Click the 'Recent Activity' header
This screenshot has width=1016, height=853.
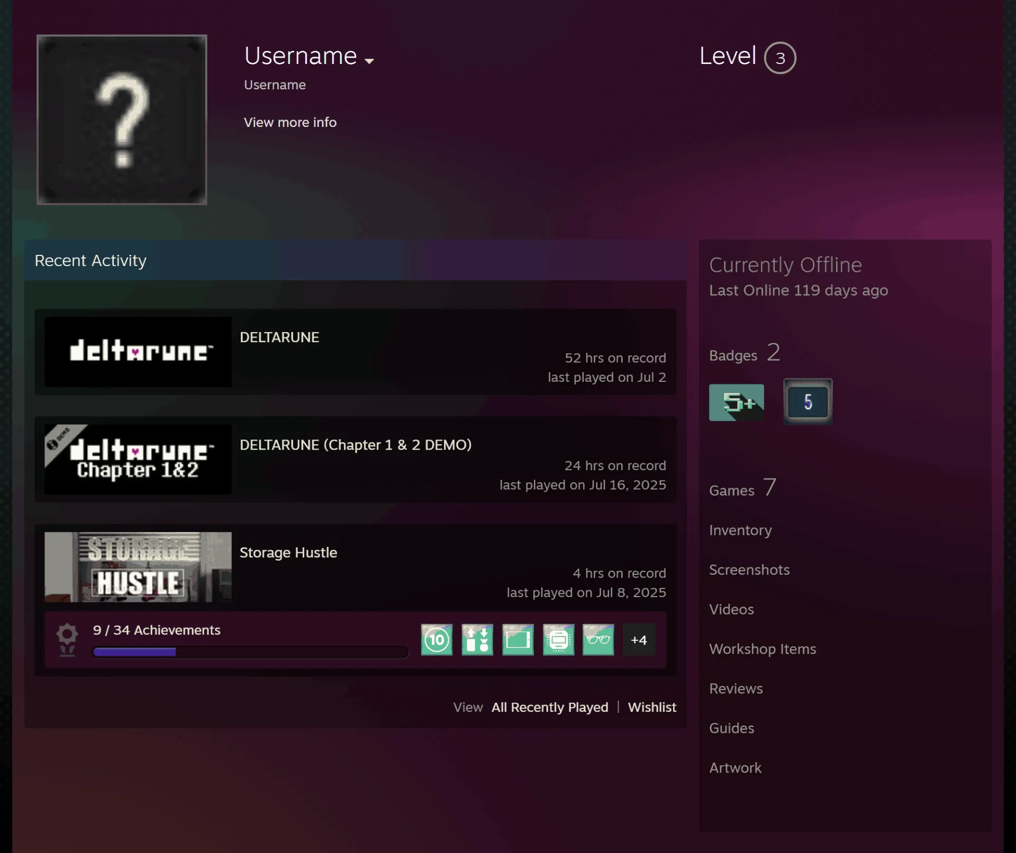(x=90, y=260)
